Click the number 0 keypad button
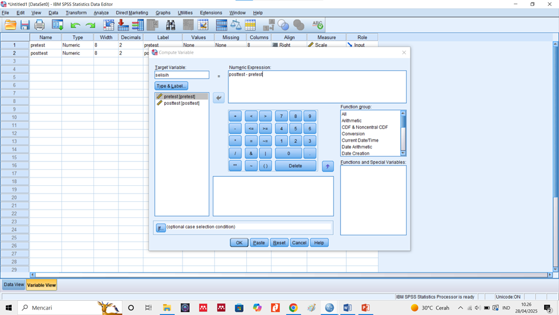Screen dimensions: 559x315 click(288, 153)
